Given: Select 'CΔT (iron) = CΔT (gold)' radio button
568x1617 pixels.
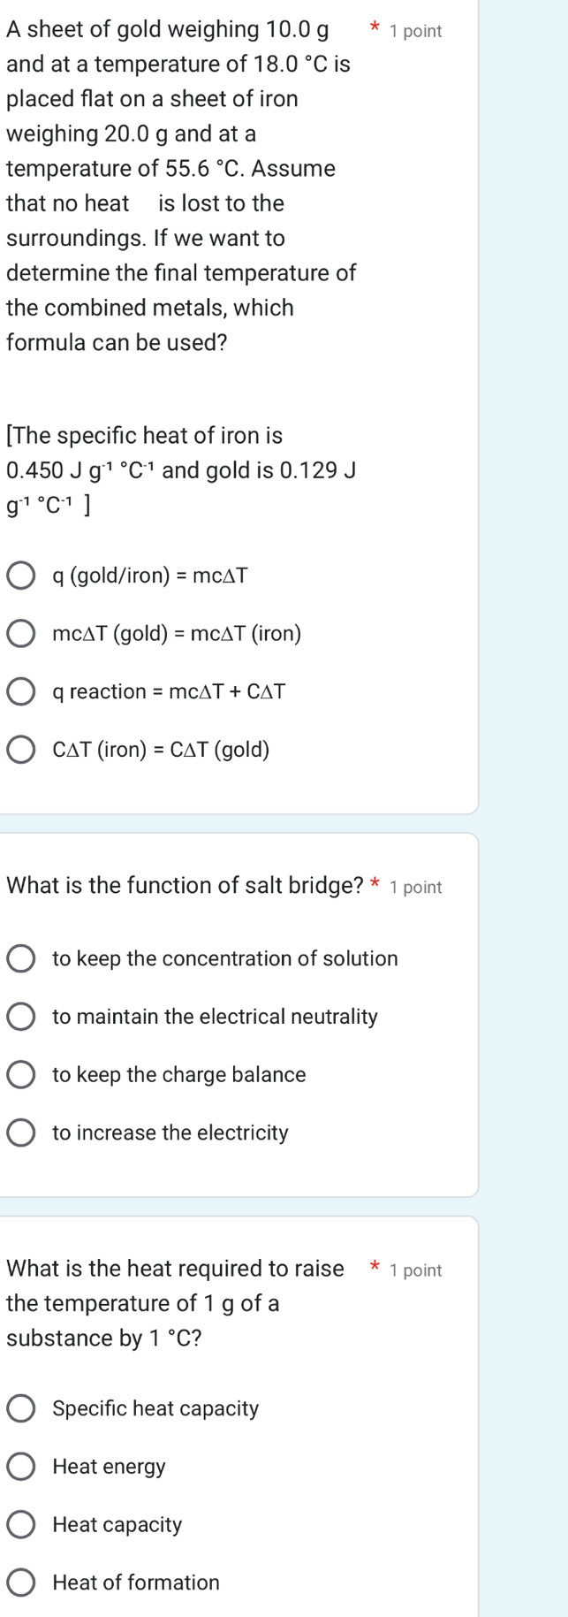Looking at the screenshot, I should pos(21,751).
